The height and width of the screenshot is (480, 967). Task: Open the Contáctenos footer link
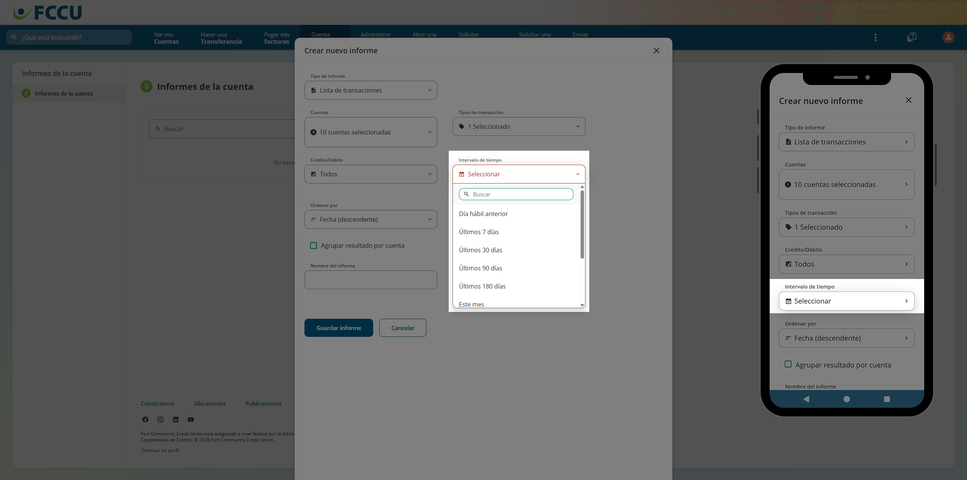(158, 403)
